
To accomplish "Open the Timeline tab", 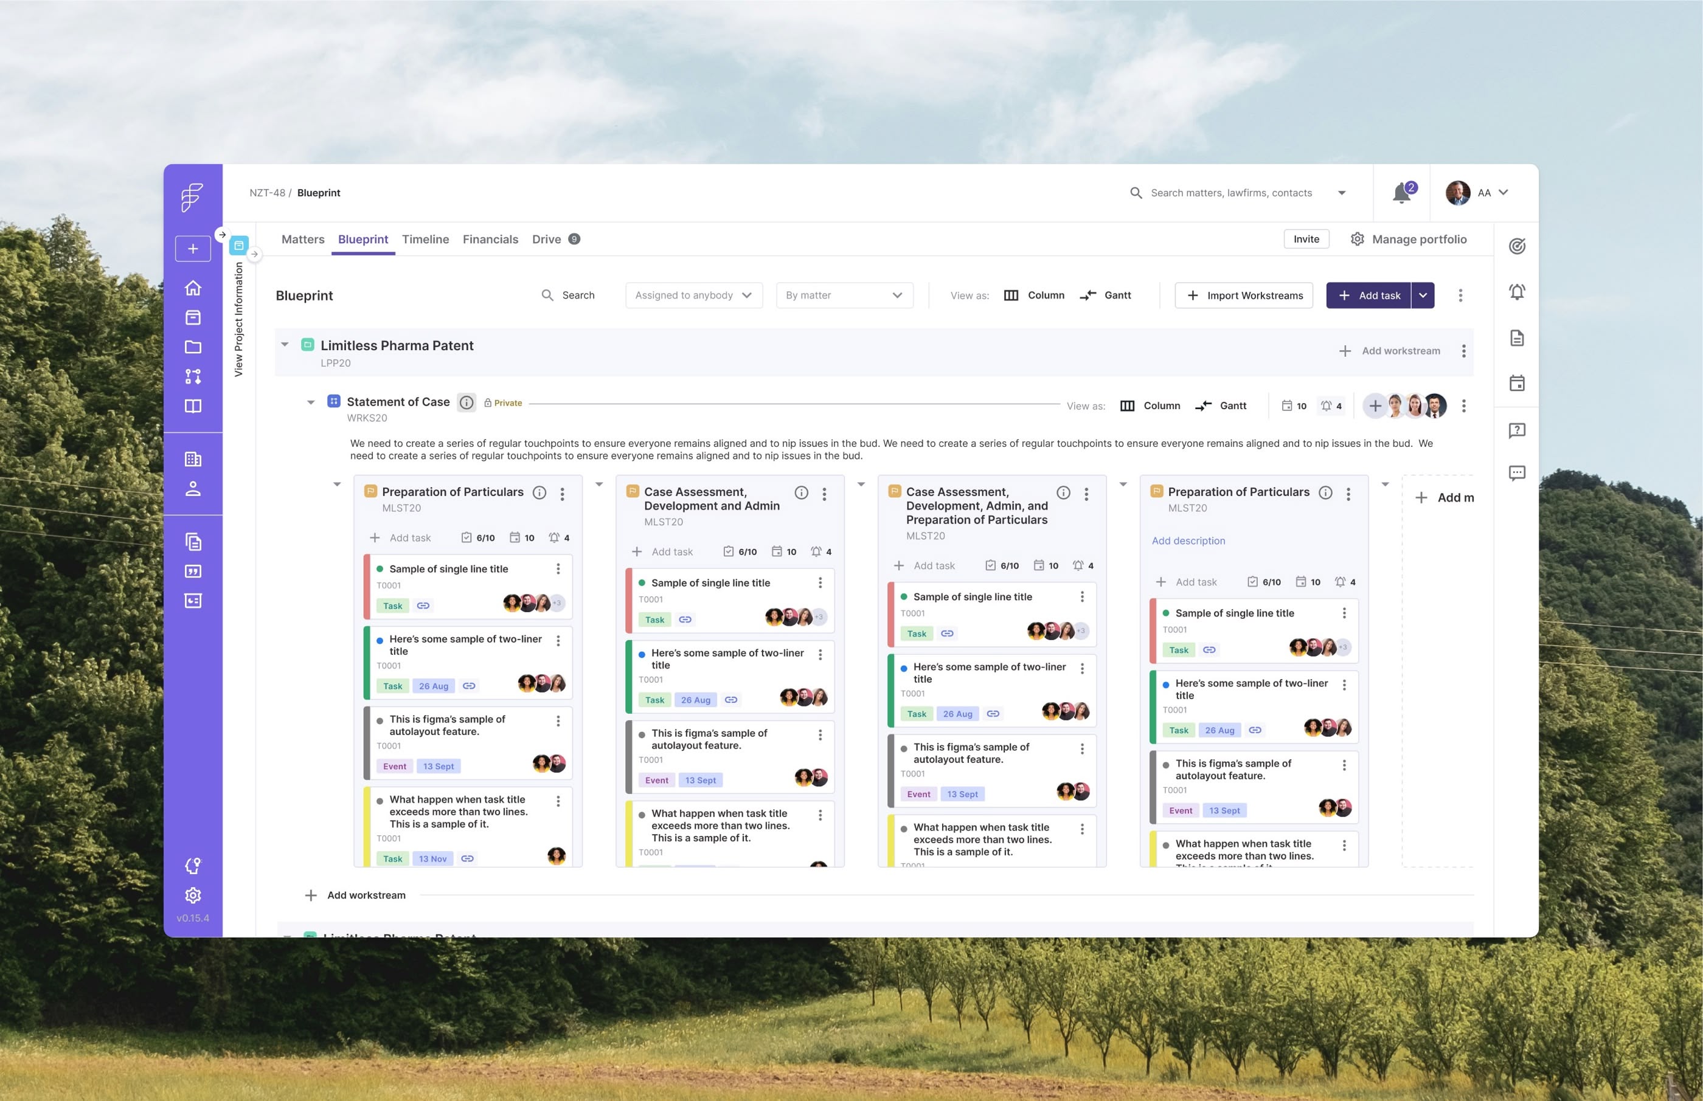I will 425,240.
